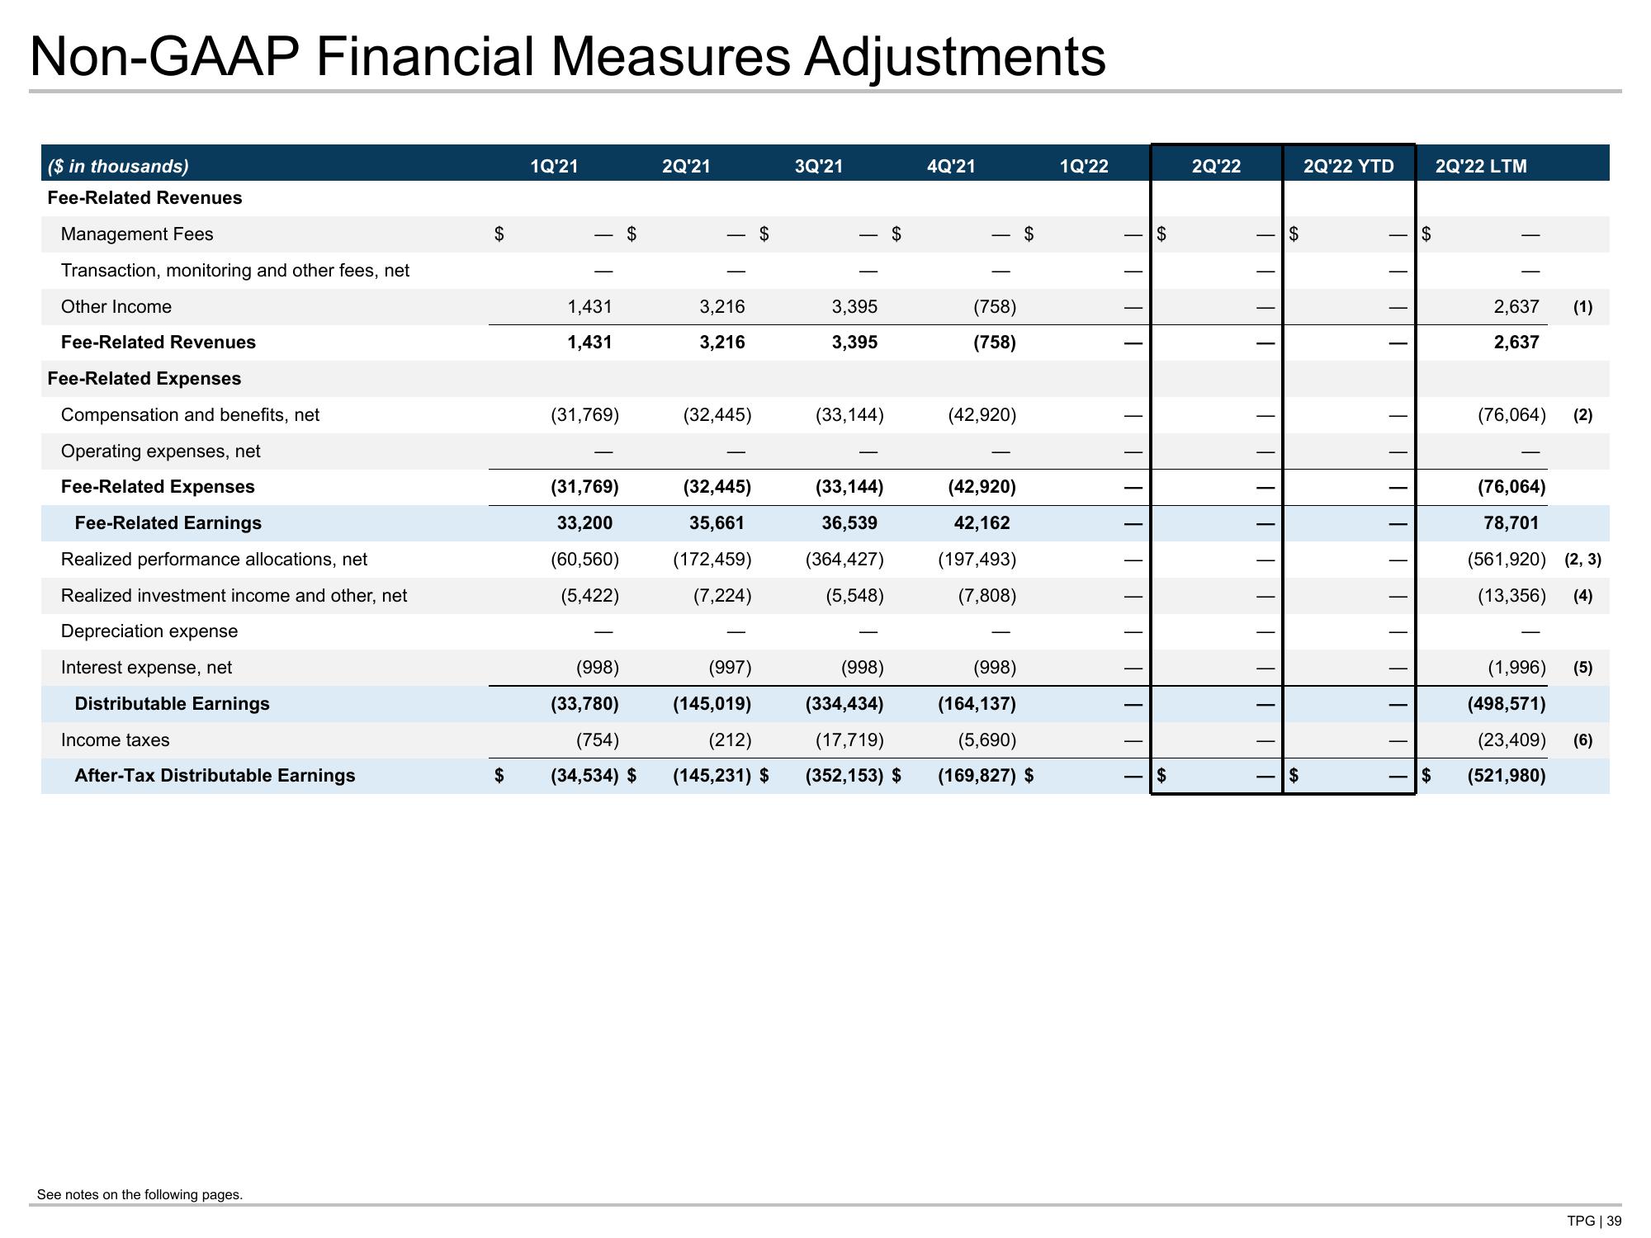The image size is (1651, 1238).
Task: Select 'Realized performance allocations, net' label
Action: click(x=214, y=560)
